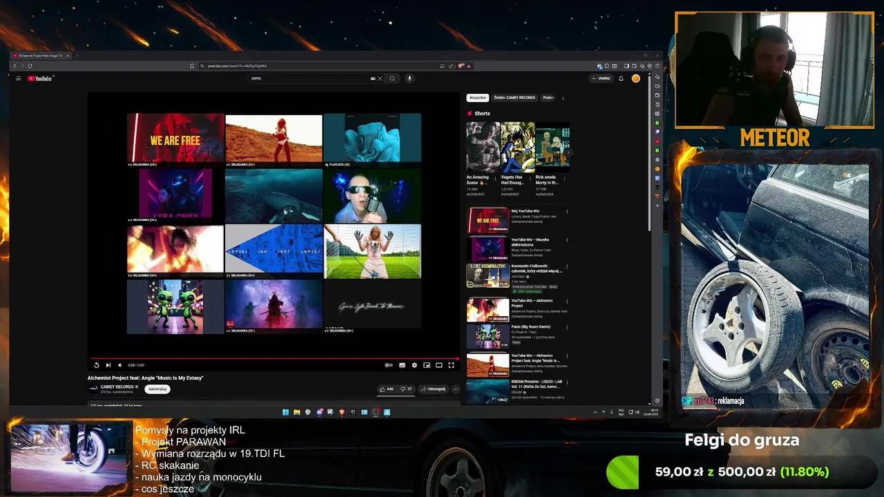Reload the page with the refresh icon
The image size is (884, 497).
point(30,66)
